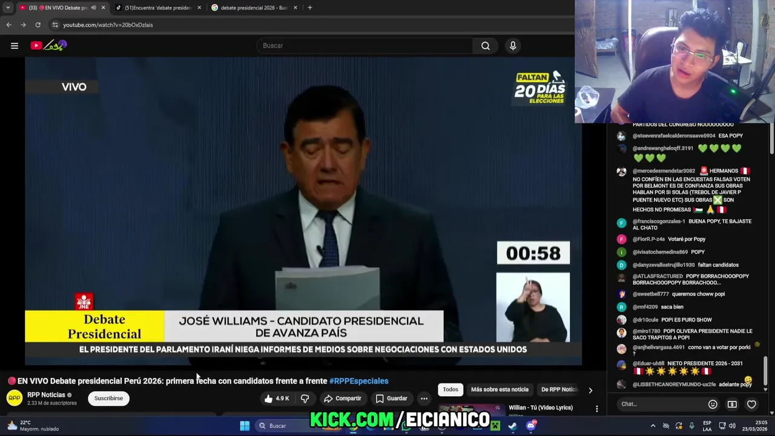Viewport: 775px width, 436px height.
Task: Switch to the TikTok 'Encuentra debate presidencial' tab
Action: 159,7
